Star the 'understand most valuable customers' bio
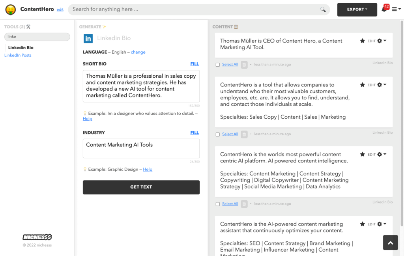404x256 pixels. click(362, 85)
